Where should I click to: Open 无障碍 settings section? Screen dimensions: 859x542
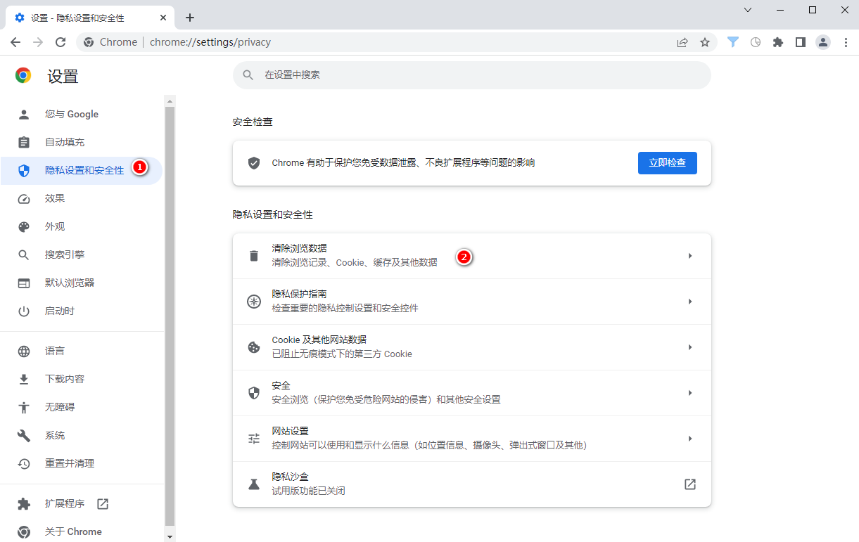82,407
